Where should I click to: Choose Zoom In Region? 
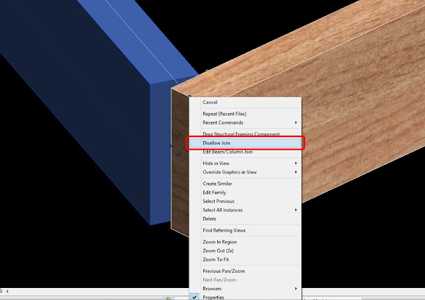[220, 242]
